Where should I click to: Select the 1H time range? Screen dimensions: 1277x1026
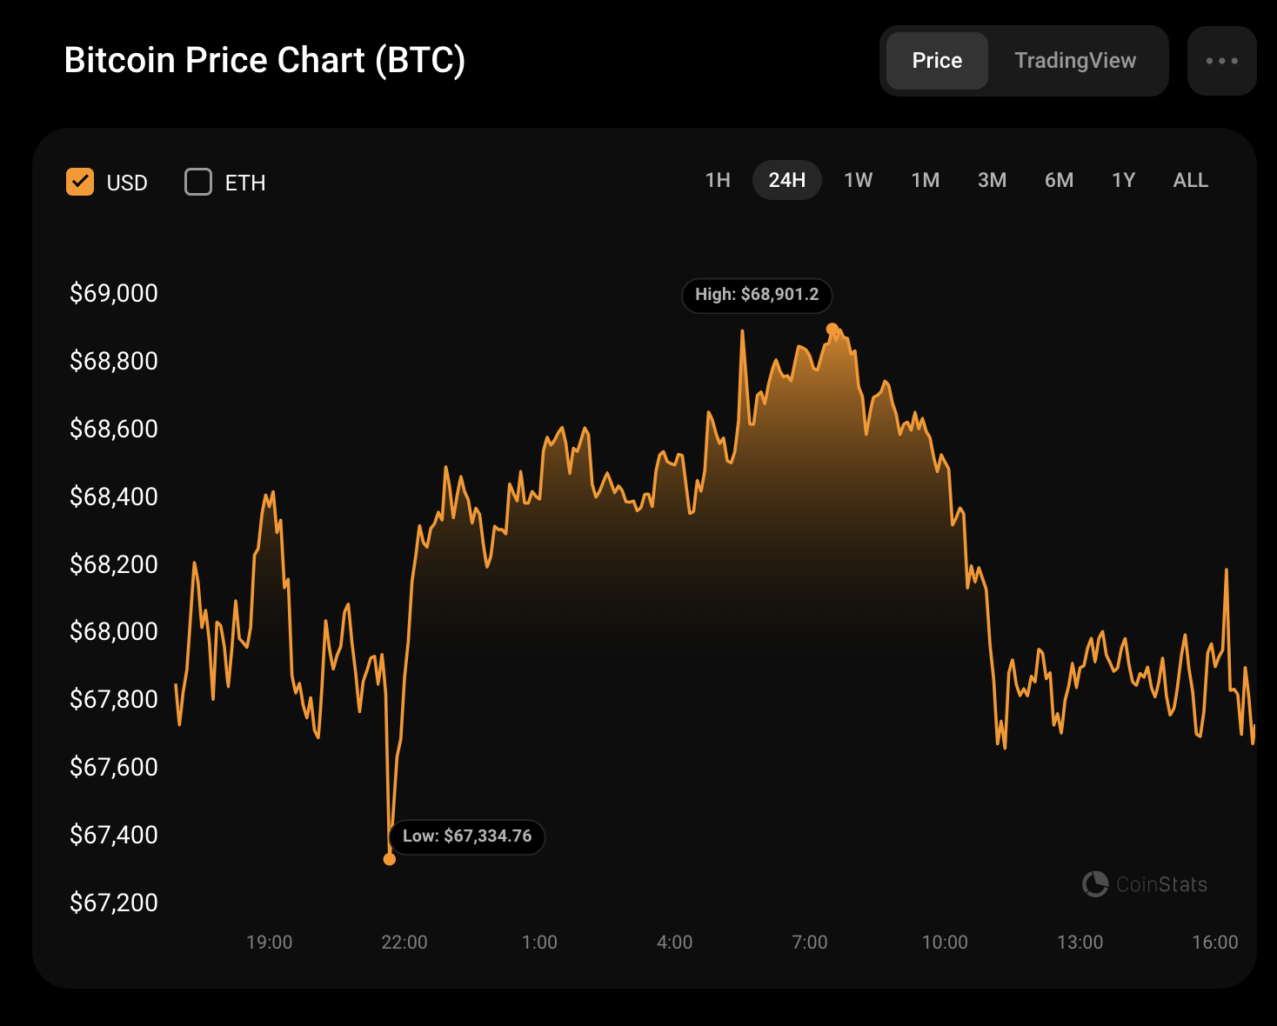pos(718,180)
